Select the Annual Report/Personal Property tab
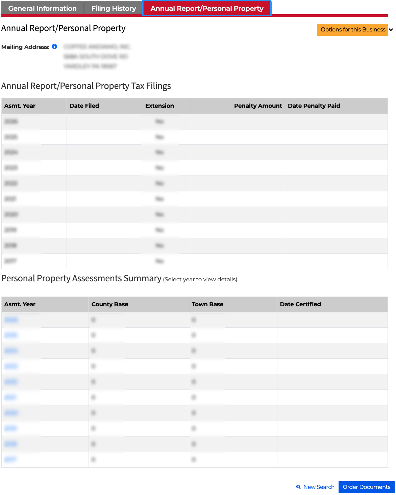 pyautogui.click(x=207, y=8)
